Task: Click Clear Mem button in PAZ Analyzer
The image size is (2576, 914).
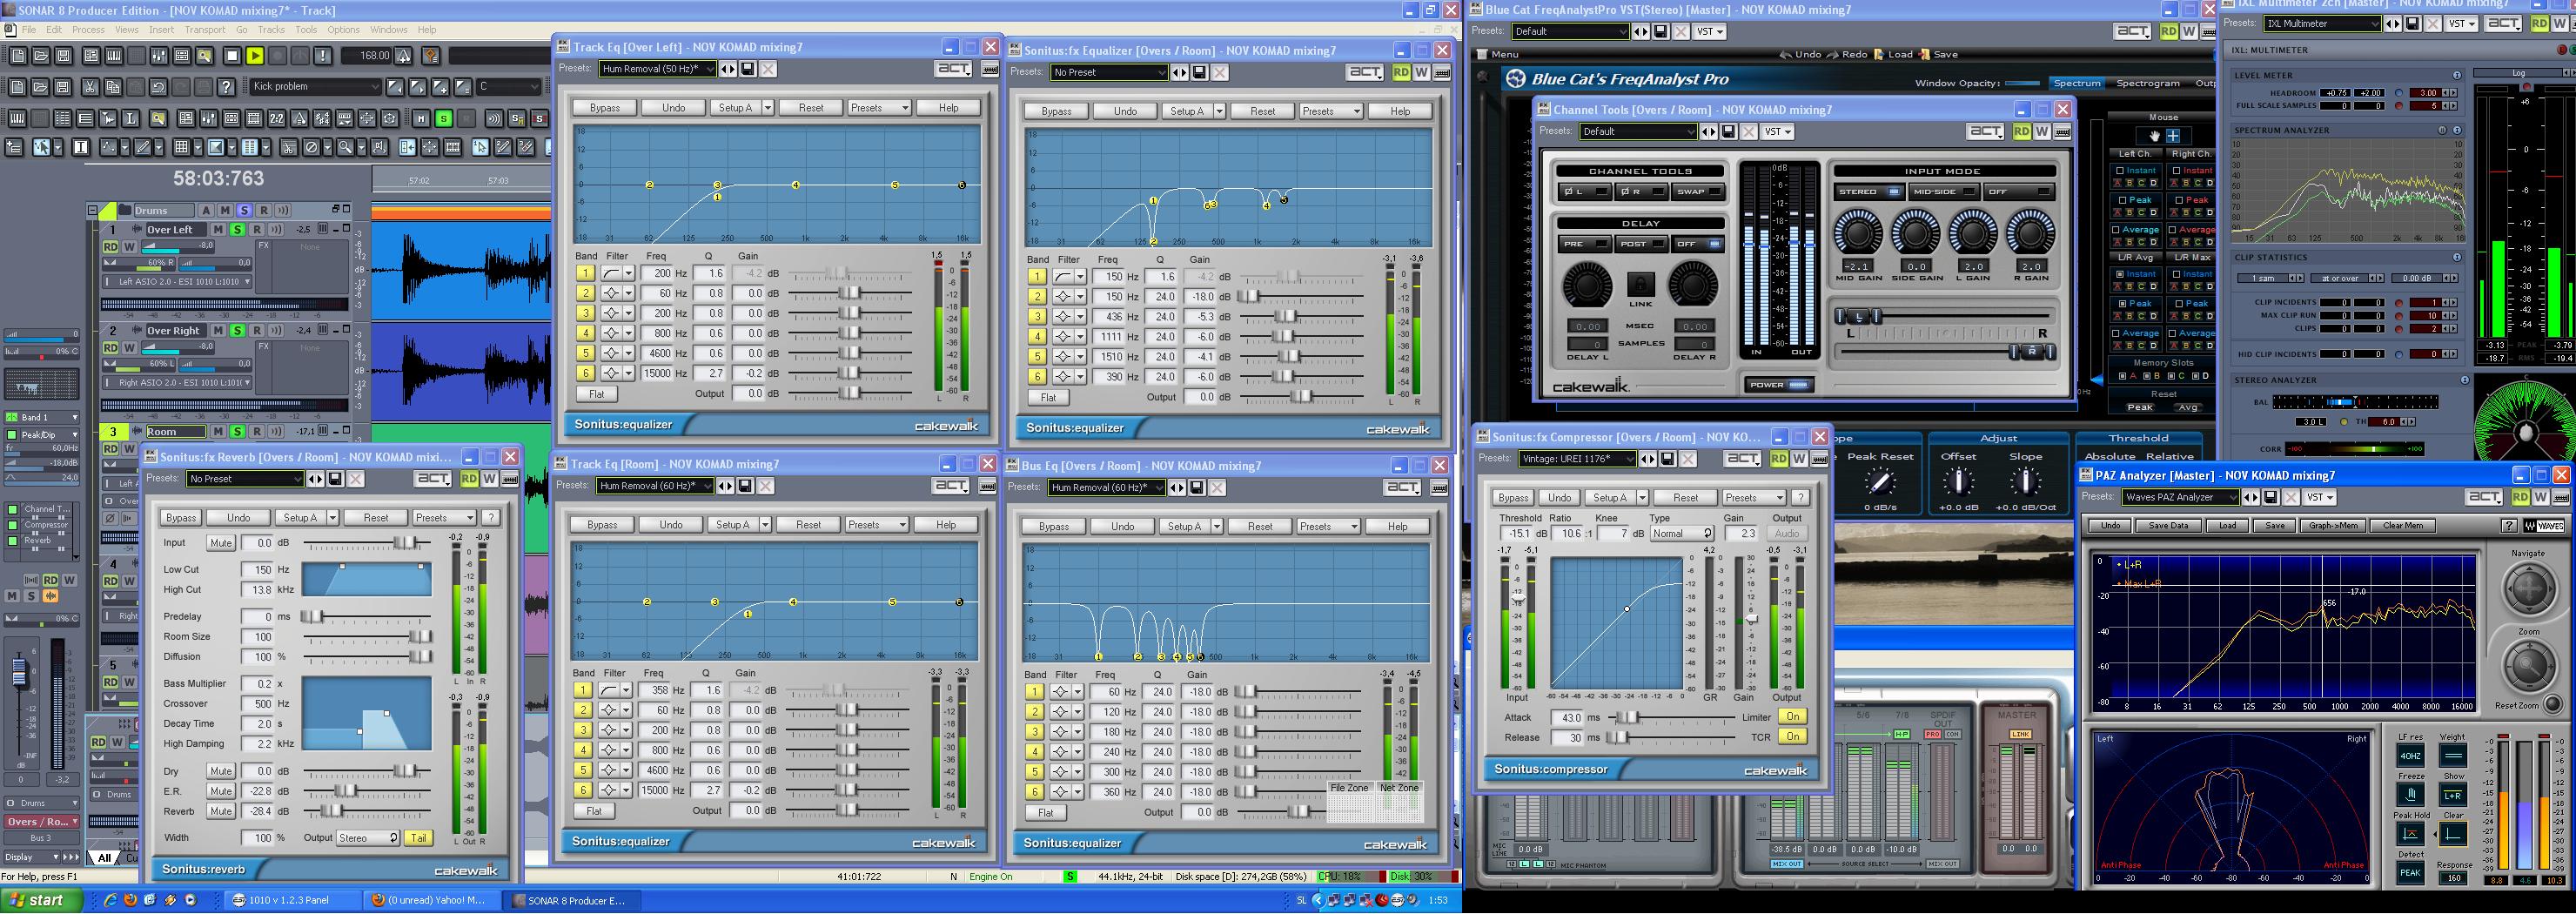Action: click(2402, 526)
